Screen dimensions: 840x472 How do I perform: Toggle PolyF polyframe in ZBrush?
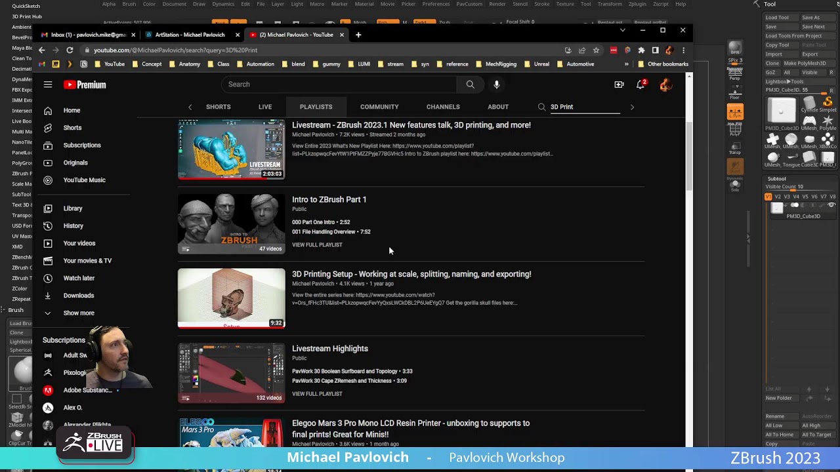pos(735,129)
